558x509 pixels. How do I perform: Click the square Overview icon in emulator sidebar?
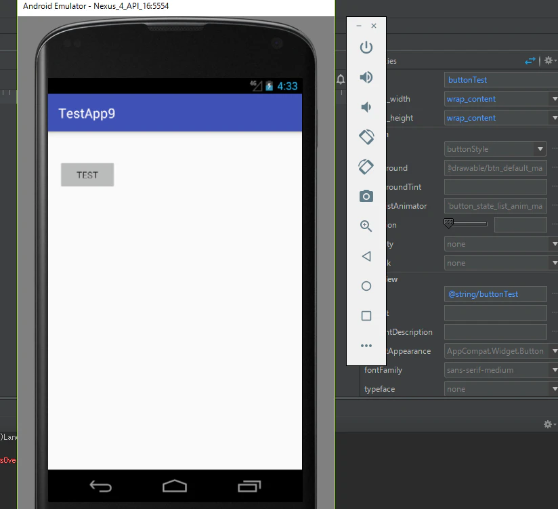pos(366,316)
